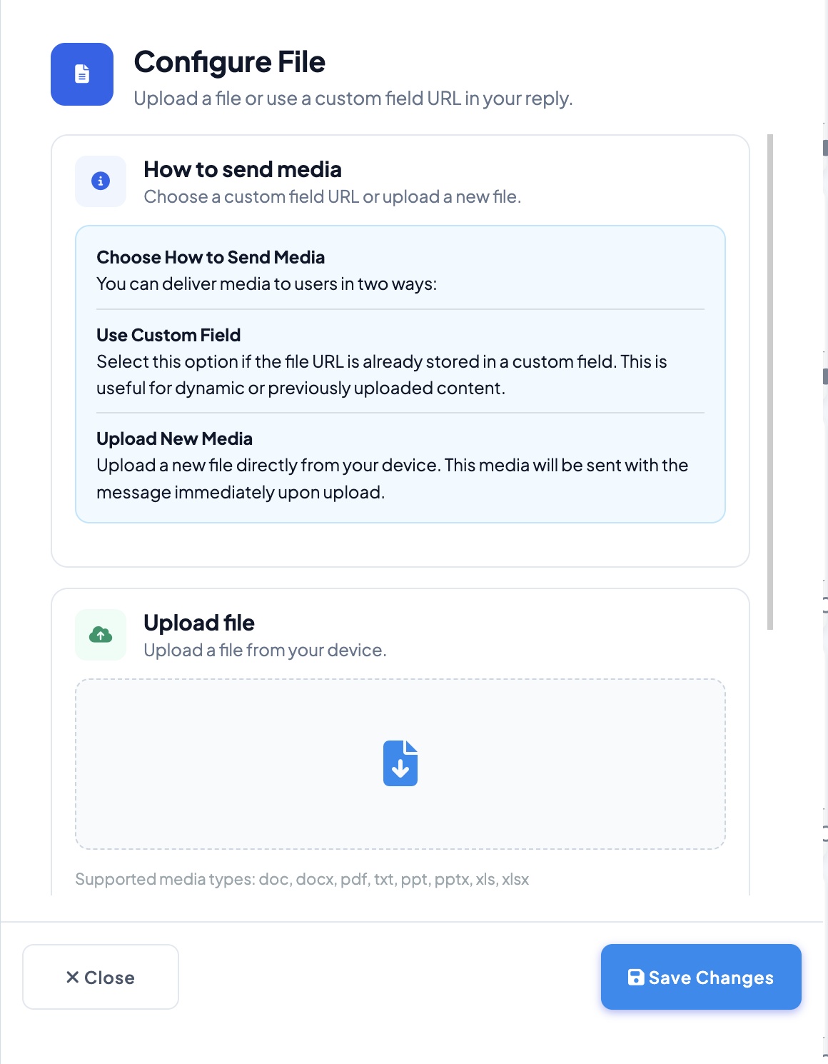Click the vertical scrollbar of the dialog
This screenshot has height=1064, width=828.
point(770,382)
